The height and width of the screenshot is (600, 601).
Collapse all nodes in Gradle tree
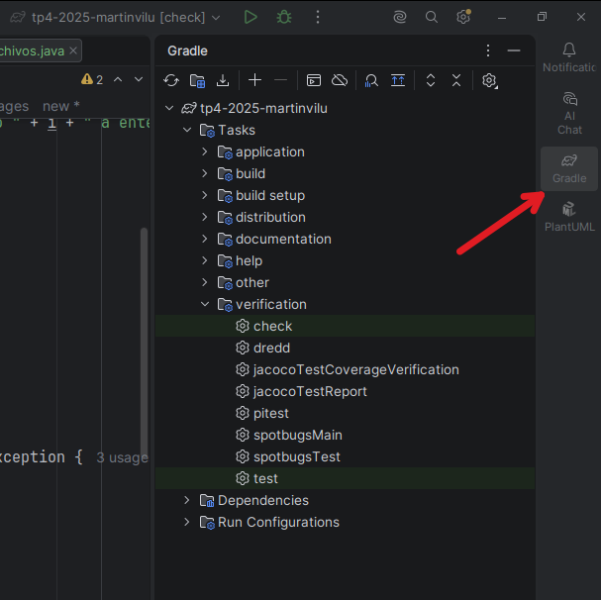pos(456,80)
